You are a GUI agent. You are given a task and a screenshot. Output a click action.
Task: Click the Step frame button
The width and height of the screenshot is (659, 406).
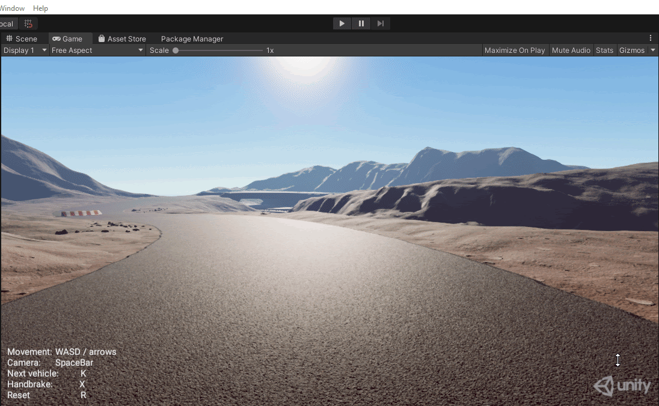381,23
